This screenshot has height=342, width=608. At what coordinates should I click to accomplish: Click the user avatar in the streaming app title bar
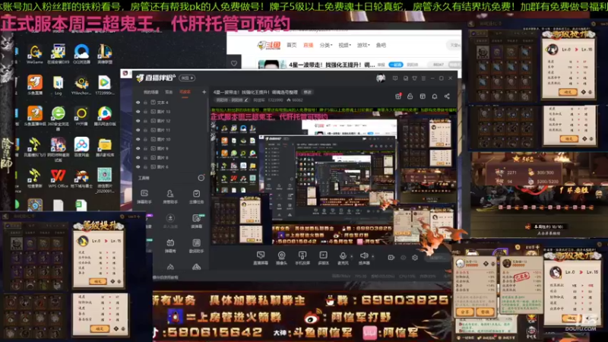(381, 78)
